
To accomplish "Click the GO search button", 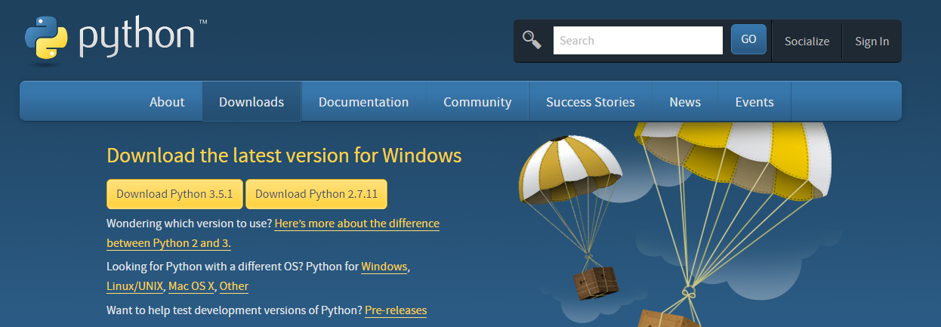I will [748, 40].
